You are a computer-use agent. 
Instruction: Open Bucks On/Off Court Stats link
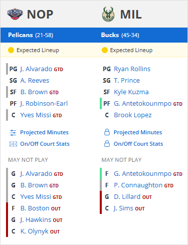tap(138, 144)
